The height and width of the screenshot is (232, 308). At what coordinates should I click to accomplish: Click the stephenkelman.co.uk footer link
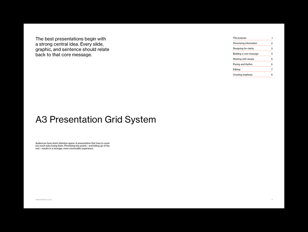[x=44, y=200]
